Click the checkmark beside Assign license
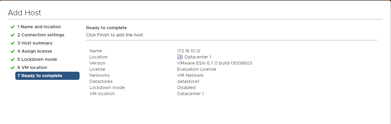The width and height of the screenshot is (391, 124). point(13,52)
